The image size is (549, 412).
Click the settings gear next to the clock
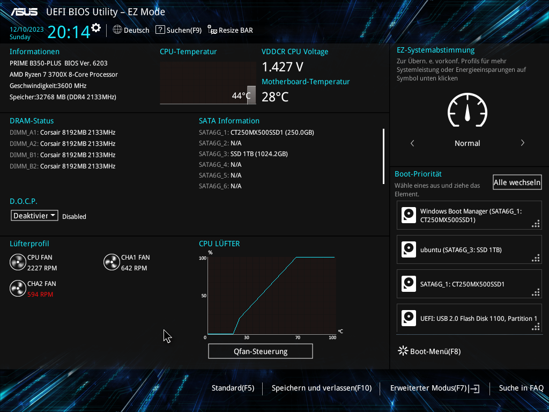click(x=96, y=28)
